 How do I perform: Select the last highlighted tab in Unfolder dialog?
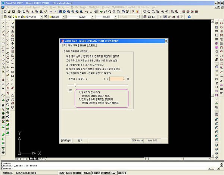[92, 45]
